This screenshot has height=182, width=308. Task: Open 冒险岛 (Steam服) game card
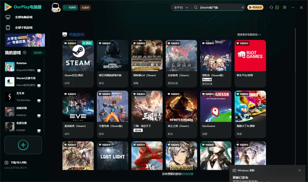(x=216, y=64)
